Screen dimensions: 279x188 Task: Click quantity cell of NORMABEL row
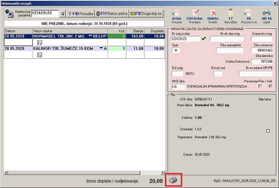point(117,36)
